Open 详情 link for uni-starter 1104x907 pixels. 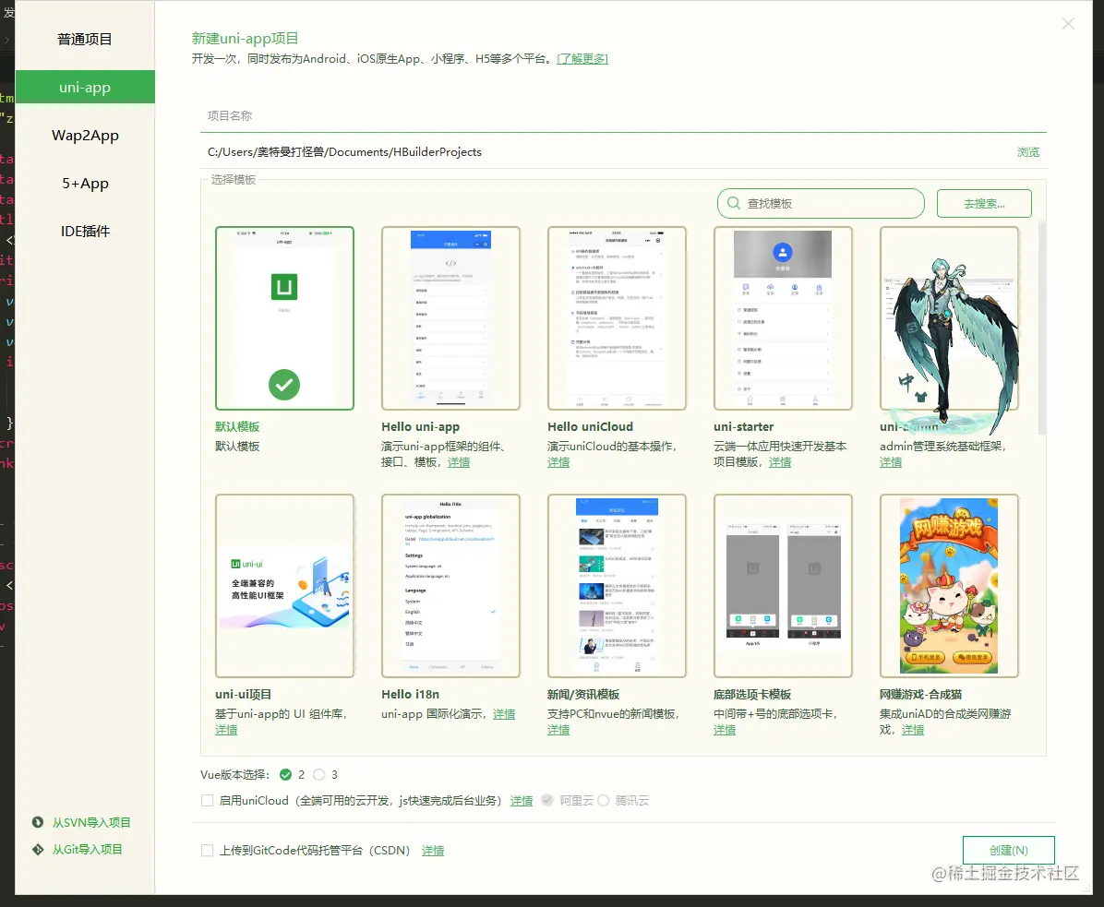779,462
